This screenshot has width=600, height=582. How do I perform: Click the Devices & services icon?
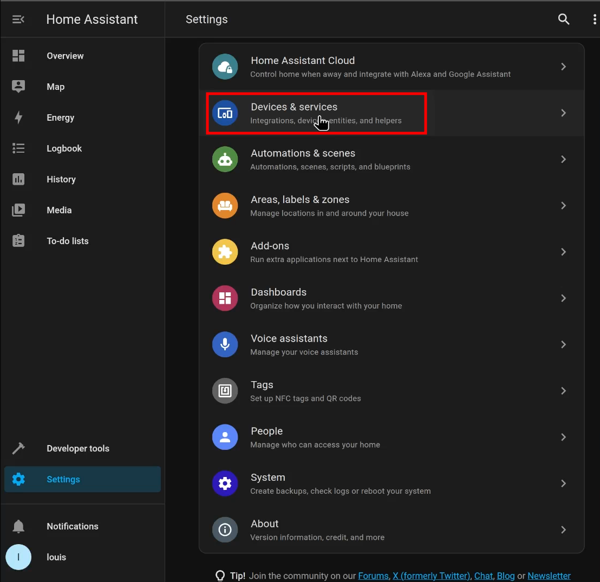225,113
